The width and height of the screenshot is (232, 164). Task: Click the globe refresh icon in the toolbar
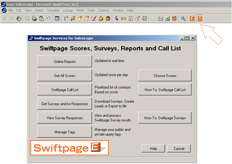tap(19, 18)
